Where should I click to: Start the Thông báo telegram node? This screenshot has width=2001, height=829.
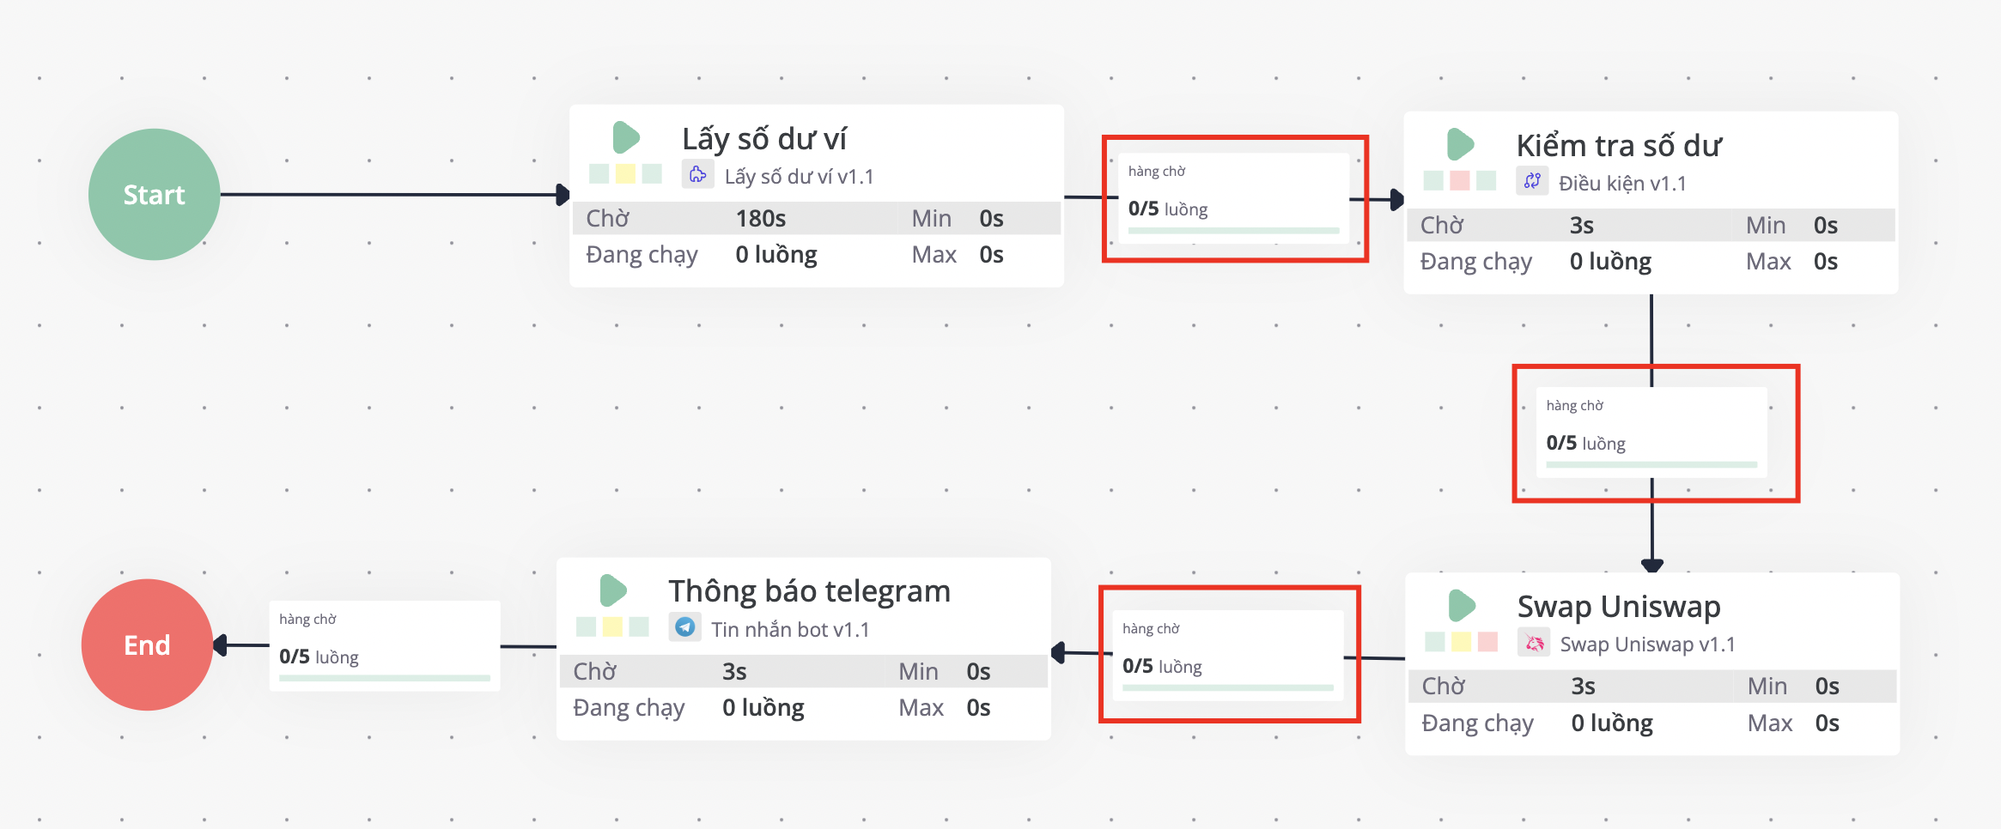pyautogui.click(x=613, y=590)
